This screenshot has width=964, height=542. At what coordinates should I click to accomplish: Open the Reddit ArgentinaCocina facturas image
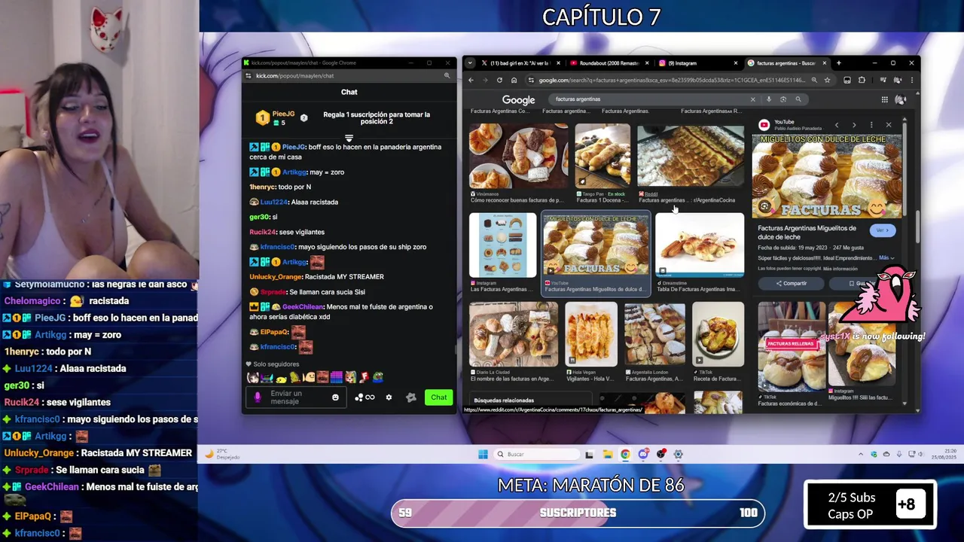coord(690,157)
